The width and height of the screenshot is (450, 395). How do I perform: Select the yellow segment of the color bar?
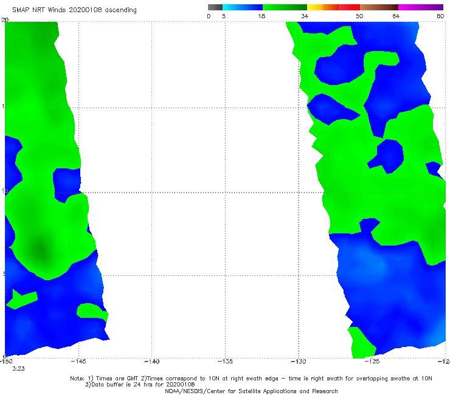point(315,7)
